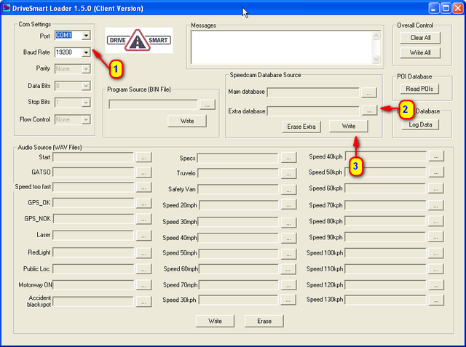Click the Speed 60kph audio path field

point(385,188)
